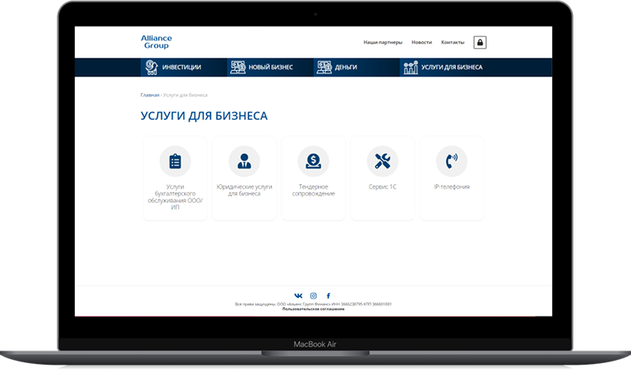Open the VK social page icon

coord(298,295)
